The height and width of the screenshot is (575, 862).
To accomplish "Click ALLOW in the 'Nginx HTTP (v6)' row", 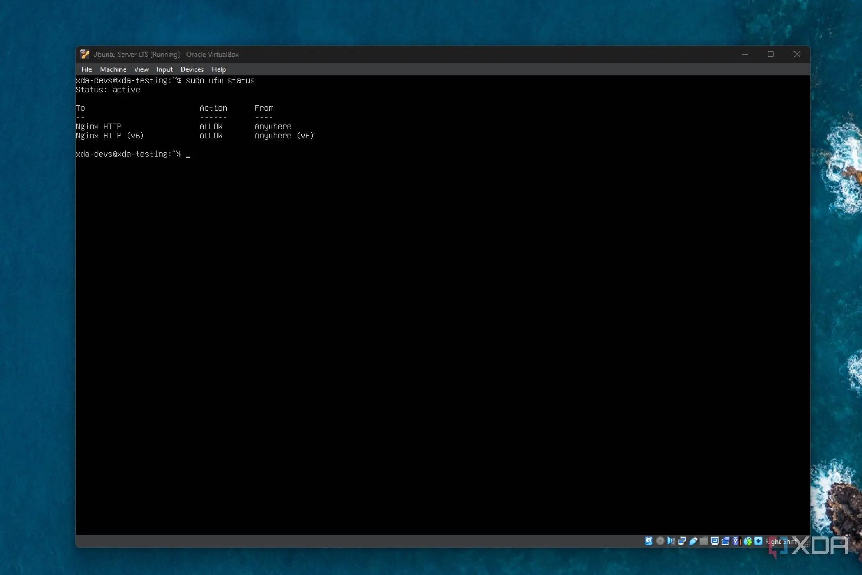I will click(x=211, y=136).
